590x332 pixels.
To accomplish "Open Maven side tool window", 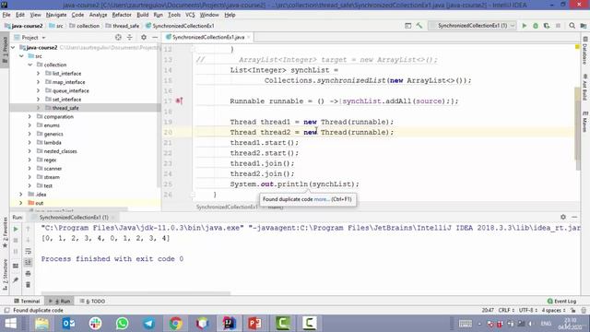I will 585,121.
